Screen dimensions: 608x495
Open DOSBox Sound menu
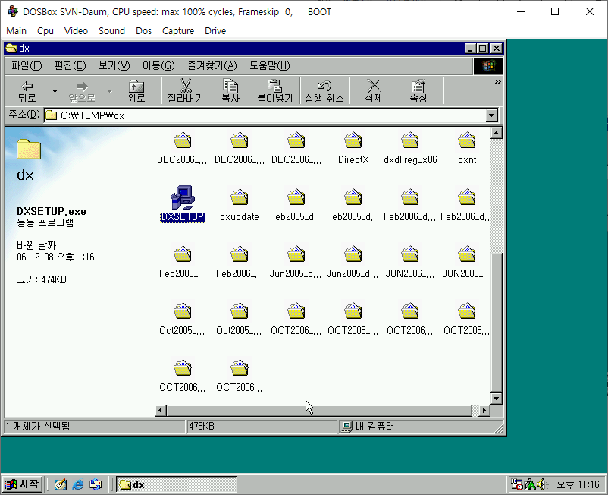(111, 30)
